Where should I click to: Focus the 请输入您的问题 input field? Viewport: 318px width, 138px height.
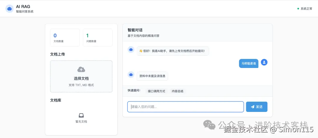[185, 107]
